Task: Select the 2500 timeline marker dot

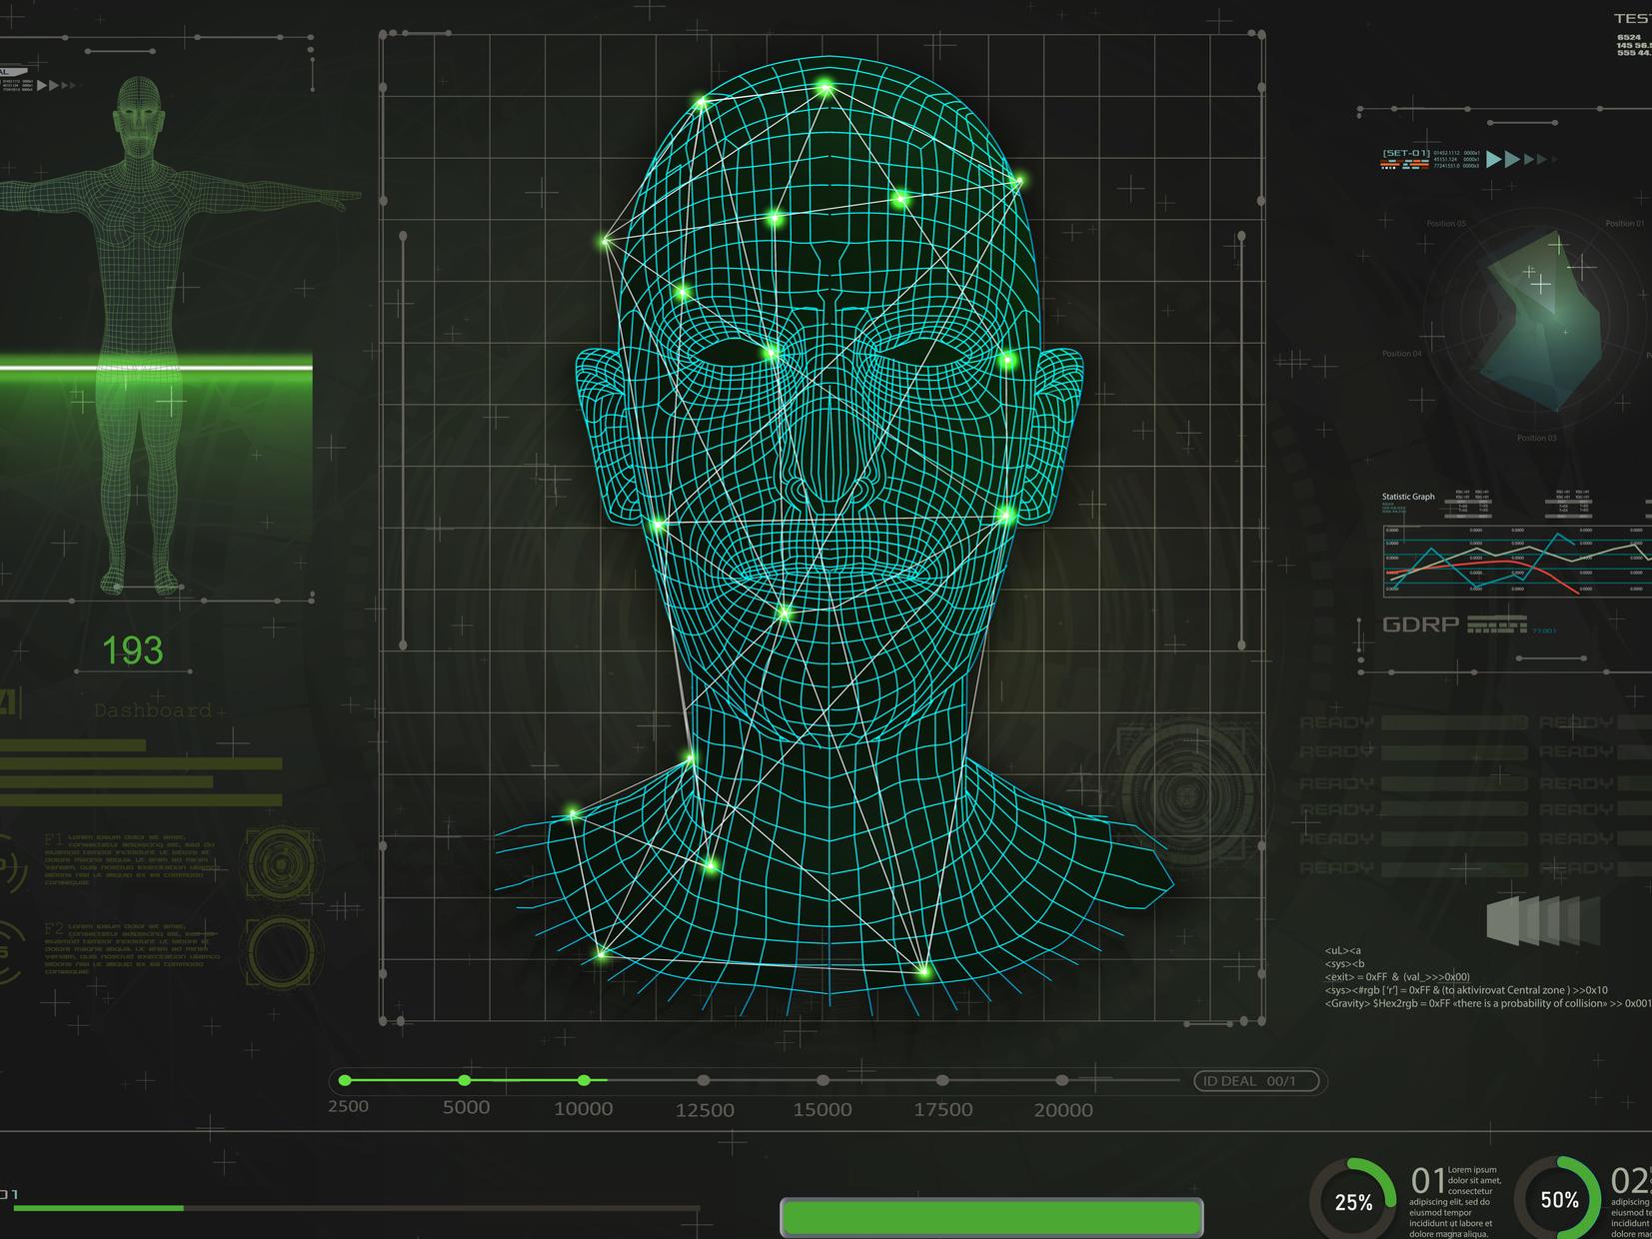Action: [346, 1080]
